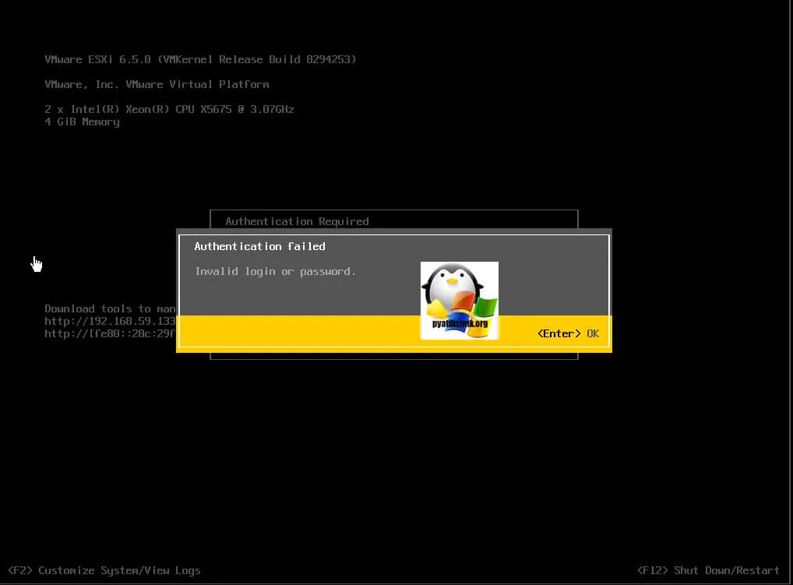This screenshot has height=585, width=793.
Task: Click the Intel Xeon CPU X5675 line
Action: [169, 109]
